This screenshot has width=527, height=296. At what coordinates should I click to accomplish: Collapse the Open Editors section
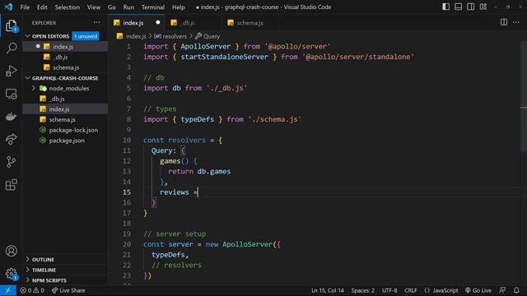coord(27,36)
